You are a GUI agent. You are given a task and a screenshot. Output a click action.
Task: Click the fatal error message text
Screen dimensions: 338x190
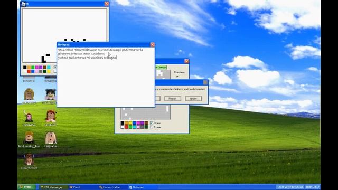tap(181, 89)
